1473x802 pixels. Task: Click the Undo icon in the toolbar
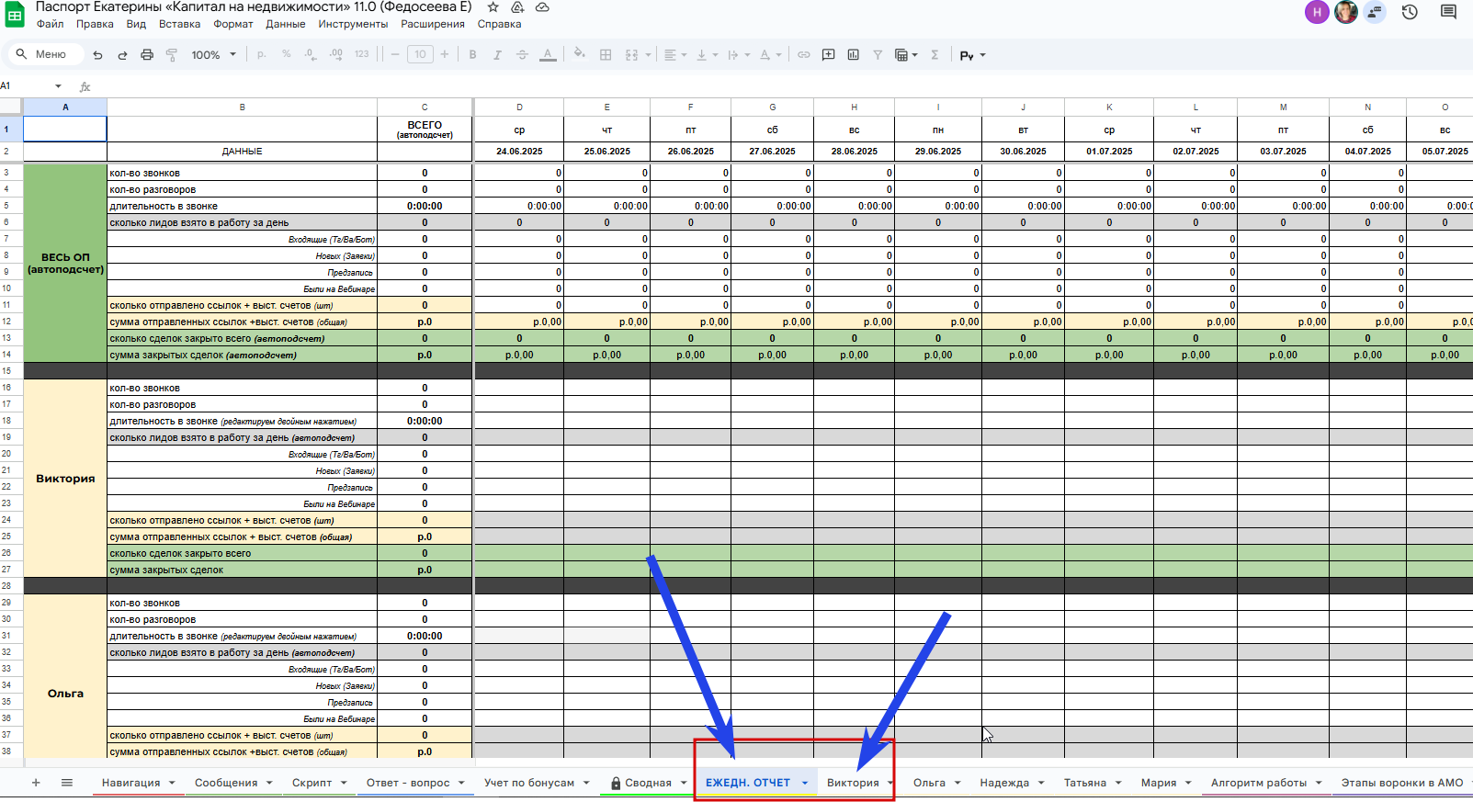97,55
